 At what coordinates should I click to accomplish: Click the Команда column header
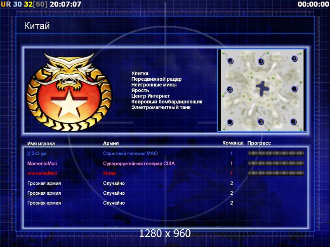coord(233,143)
